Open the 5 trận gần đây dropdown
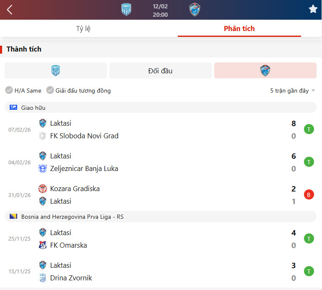The width and height of the screenshot is (322, 290). click(292, 91)
